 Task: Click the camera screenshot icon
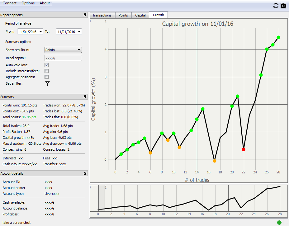click(283, 6)
